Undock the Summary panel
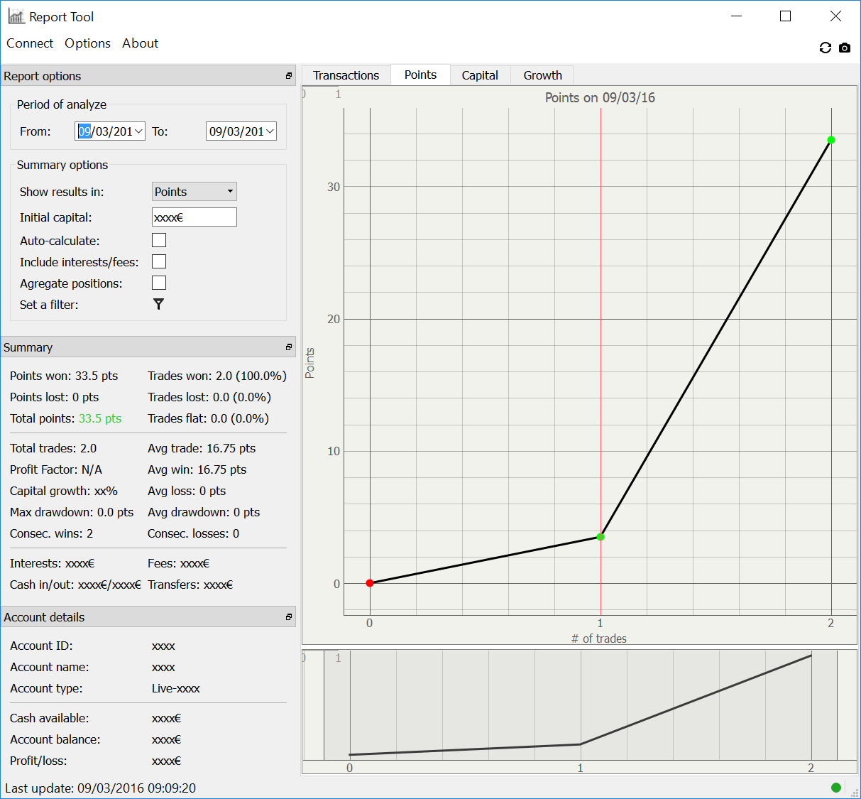 click(289, 347)
